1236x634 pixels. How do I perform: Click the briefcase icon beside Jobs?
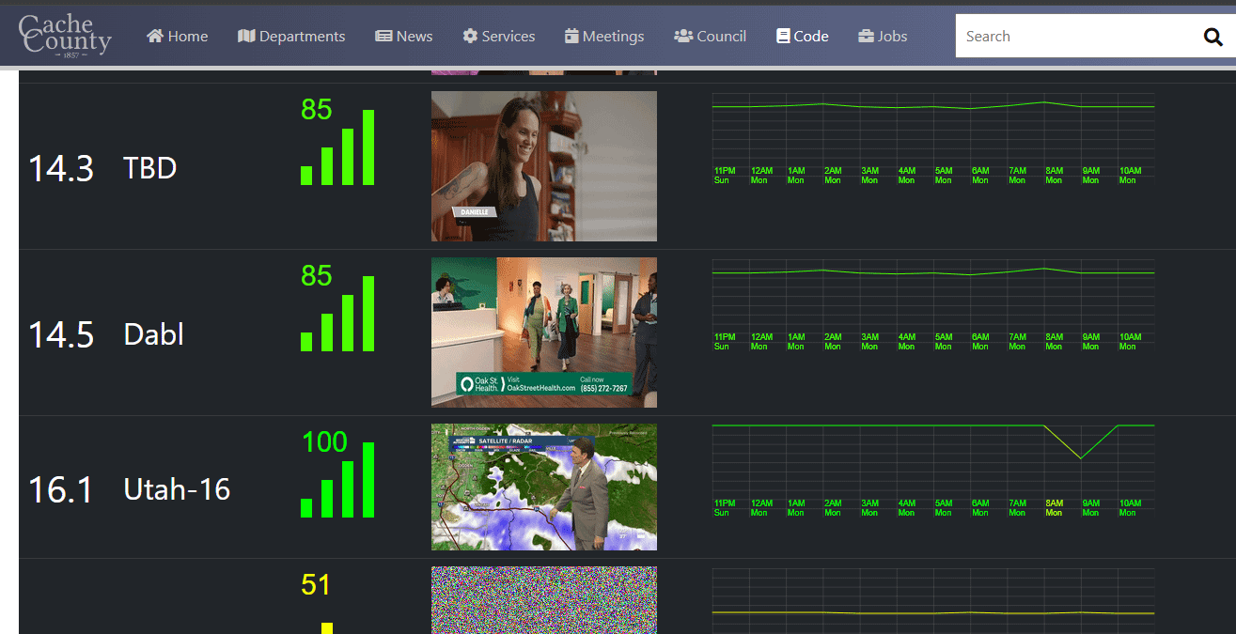866,36
